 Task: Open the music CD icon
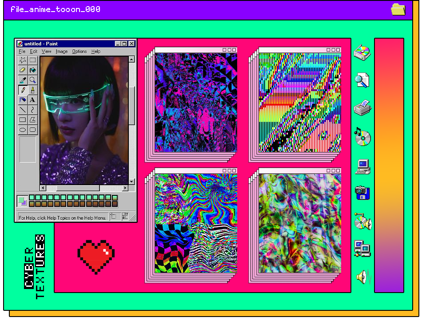tap(362, 137)
